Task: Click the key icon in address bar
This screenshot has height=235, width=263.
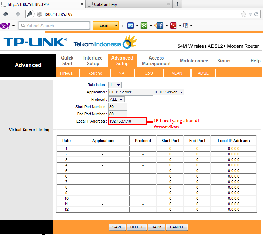Action: [x=30, y=14]
